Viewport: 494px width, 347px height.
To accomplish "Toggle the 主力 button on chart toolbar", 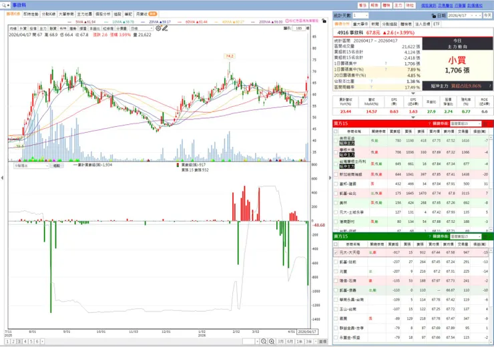I will pyautogui.click(x=43, y=28).
